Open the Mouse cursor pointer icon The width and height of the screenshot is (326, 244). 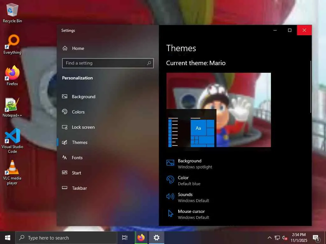171,213
